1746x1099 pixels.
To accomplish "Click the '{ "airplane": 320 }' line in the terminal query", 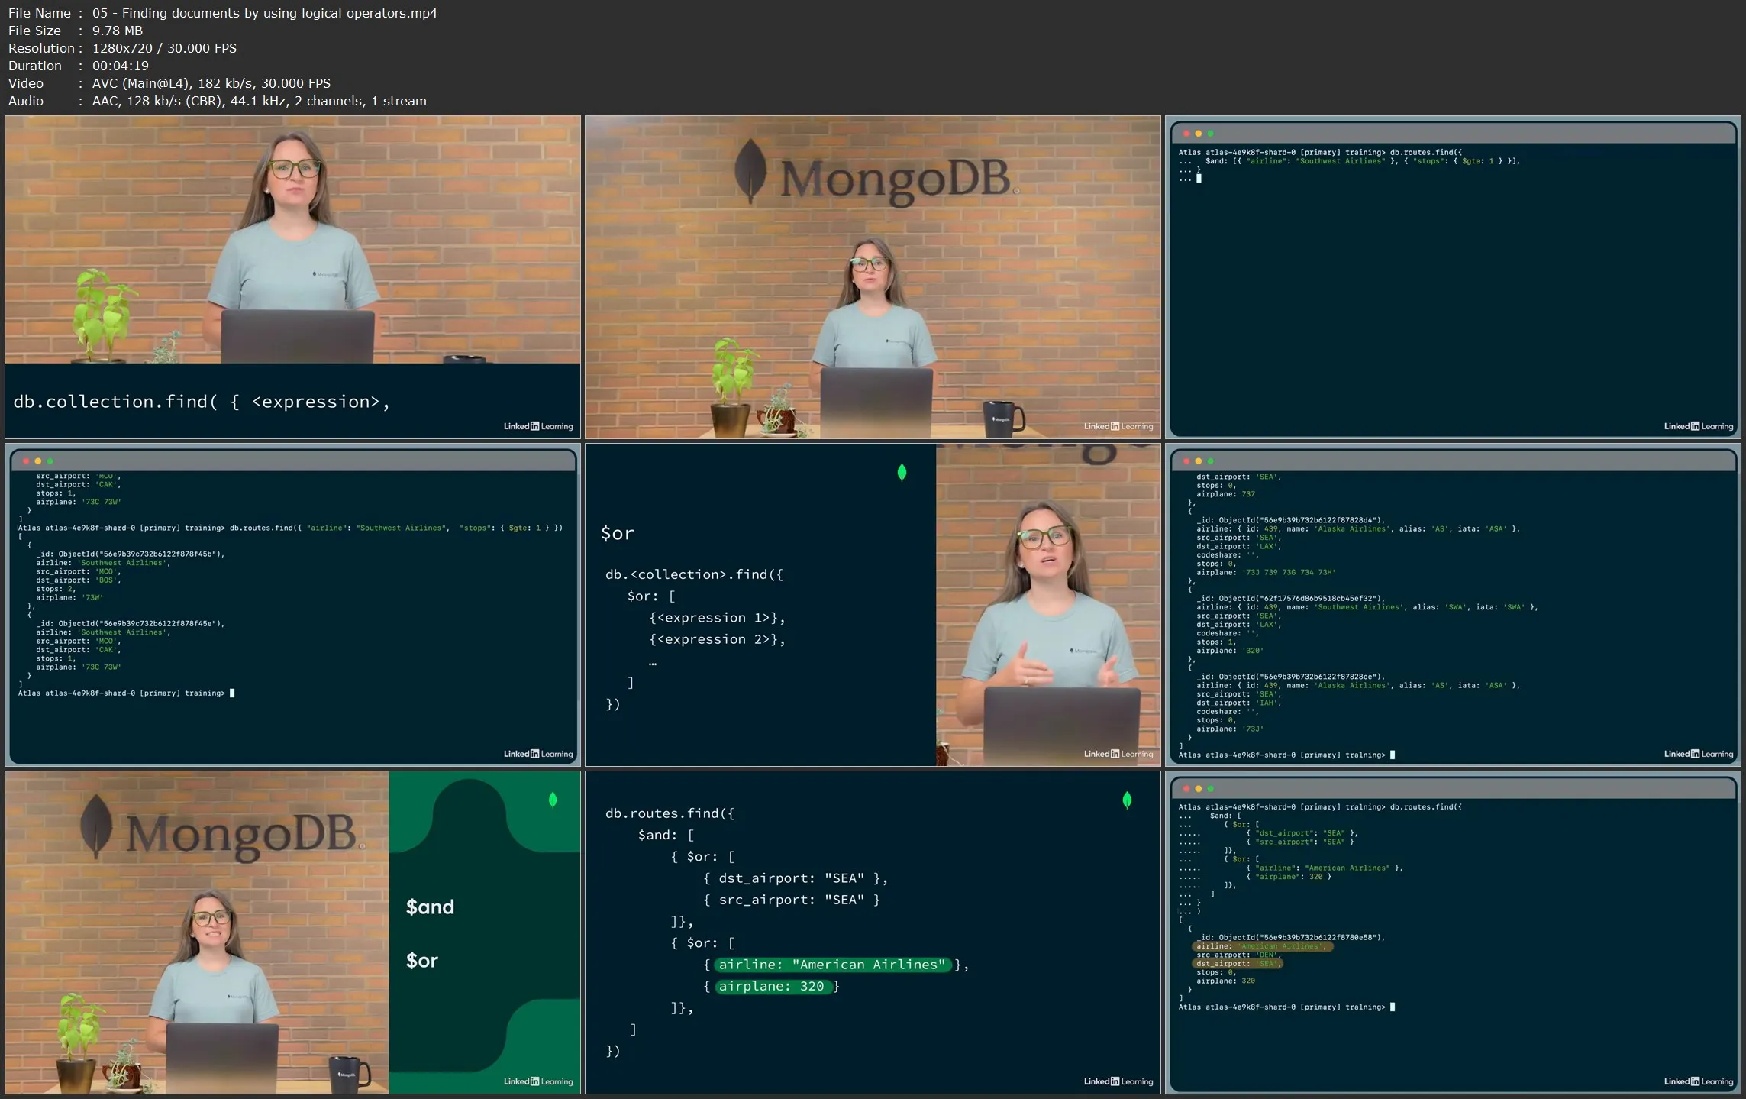I will [1288, 877].
